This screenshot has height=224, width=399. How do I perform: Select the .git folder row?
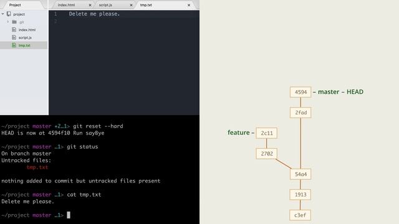24,22
